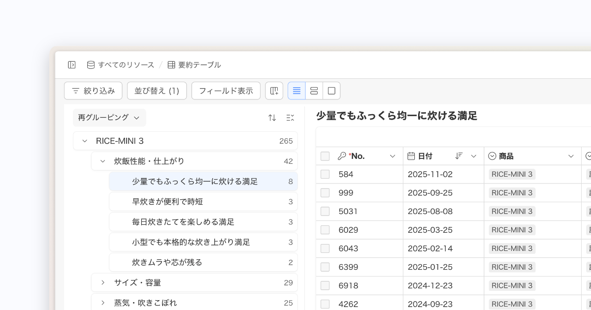Open the No. column header dropdown arrow
This screenshot has height=310, width=591.
coord(393,156)
